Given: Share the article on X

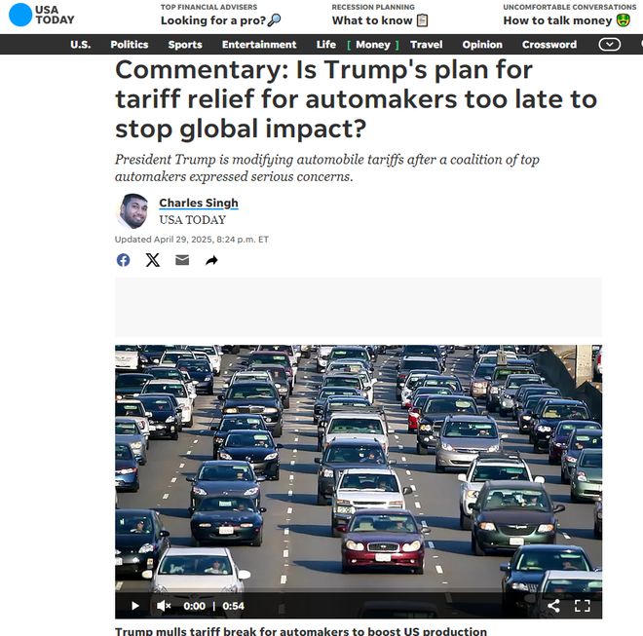Looking at the screenshot, I should tap(153, 260).
